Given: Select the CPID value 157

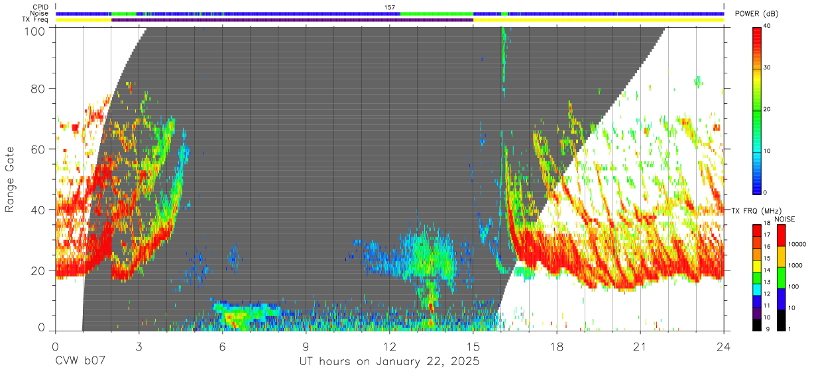Looking at the screenshot, I should coord(390,7).
